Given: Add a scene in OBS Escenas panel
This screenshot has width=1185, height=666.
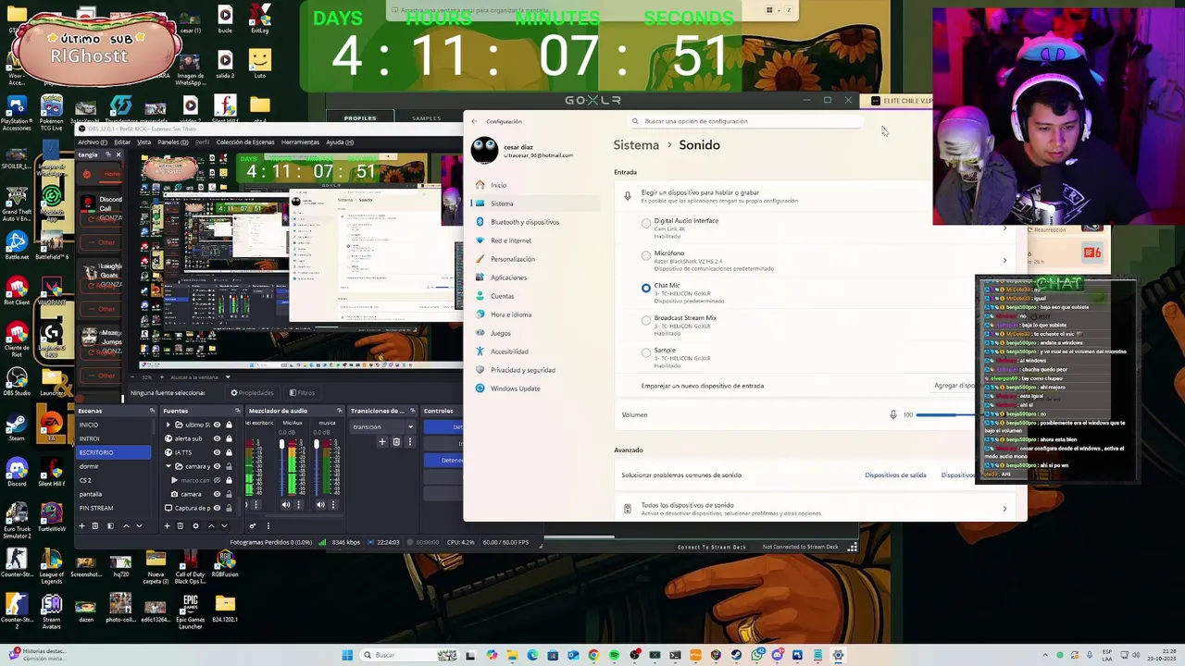Looking at the screenshot, I should [x=81, y=525].
